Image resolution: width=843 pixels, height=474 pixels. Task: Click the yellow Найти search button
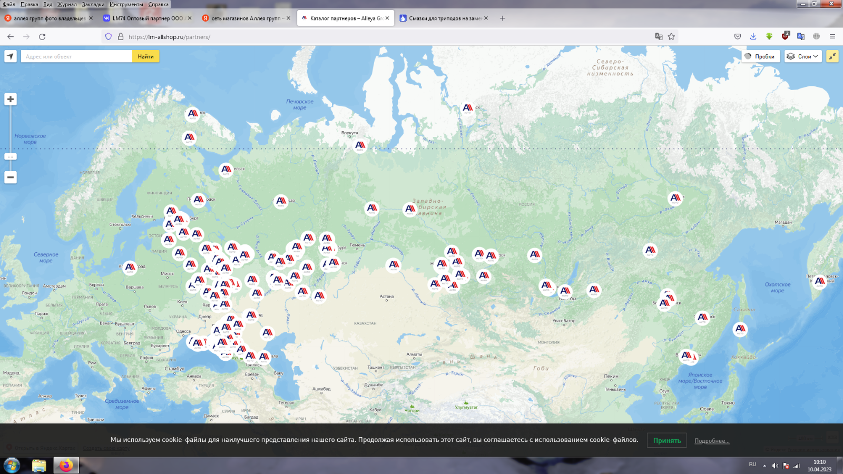coord(146,56)
